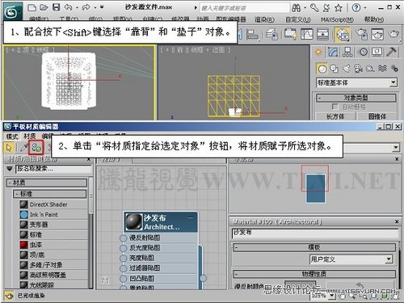Screen dimensions: 404x303
Task: Open the material editor view dropdown arrow
Action: (x=396, y=147)
